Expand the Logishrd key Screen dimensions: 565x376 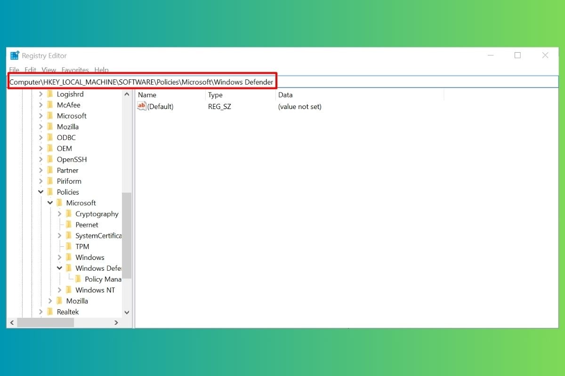coord(41,94)
